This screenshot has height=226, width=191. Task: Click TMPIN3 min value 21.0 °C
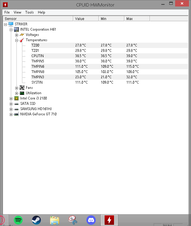click(x=106, y=77)
